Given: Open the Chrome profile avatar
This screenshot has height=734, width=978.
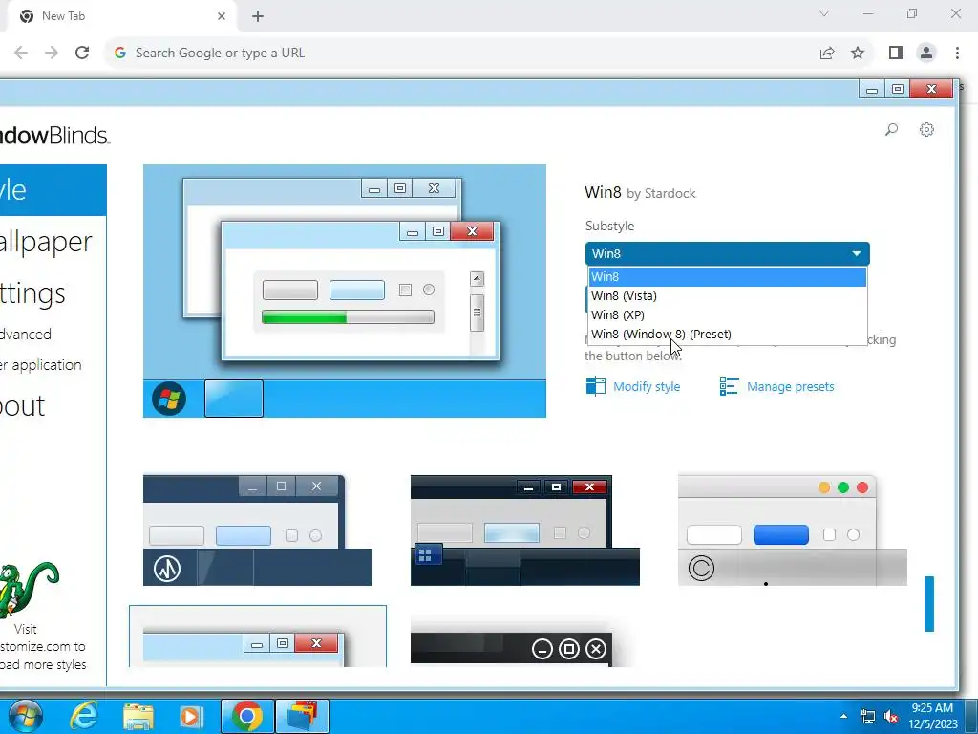Looking at the screenshot, I should [926, 53].
